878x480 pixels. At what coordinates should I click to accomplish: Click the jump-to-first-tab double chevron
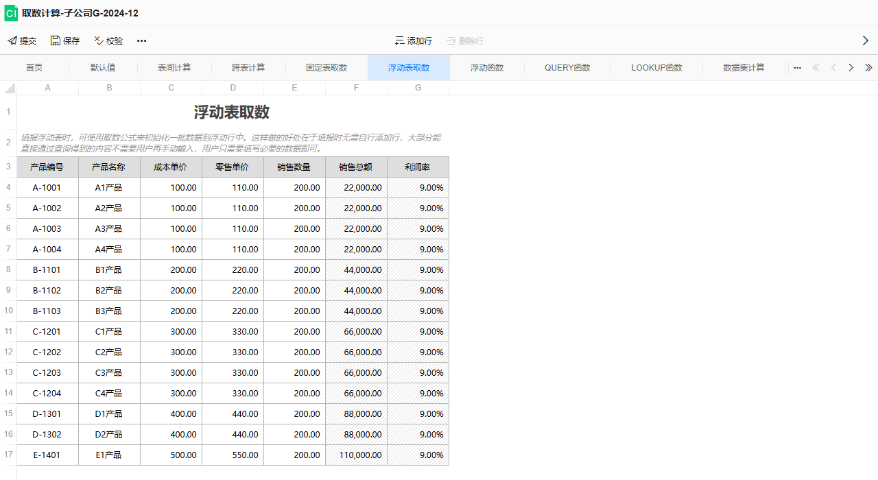click(816, 67)
